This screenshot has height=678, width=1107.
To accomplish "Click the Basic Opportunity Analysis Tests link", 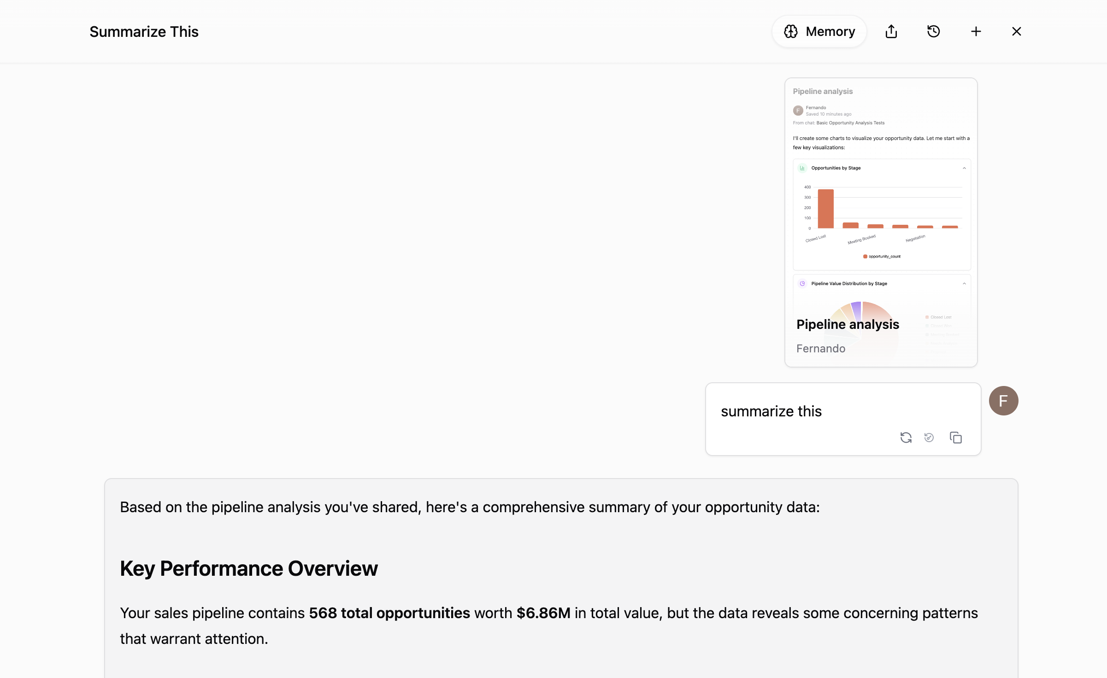I will click(850, 123).
